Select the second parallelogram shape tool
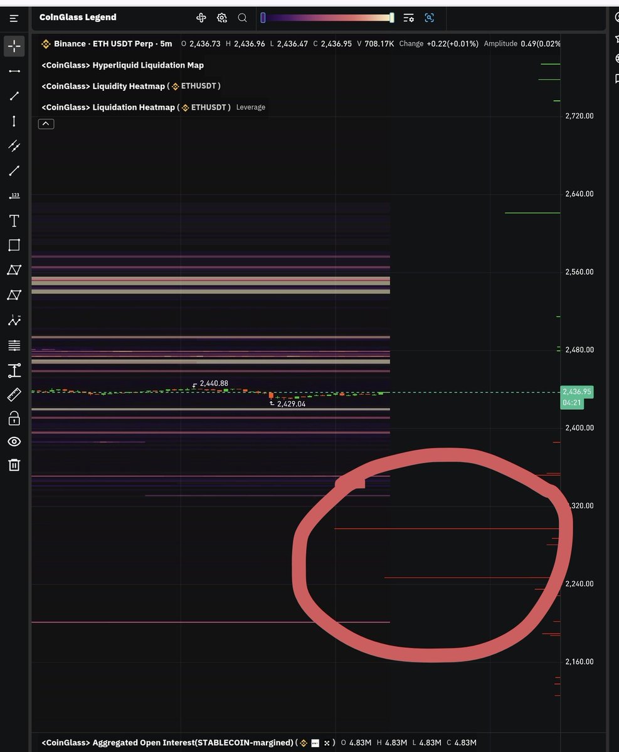The image size is (619, 752). (14, 295)
